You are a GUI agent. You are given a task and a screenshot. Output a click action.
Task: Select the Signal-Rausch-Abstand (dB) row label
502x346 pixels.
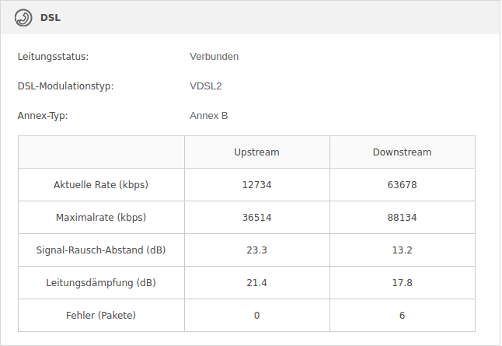pos(101,250)
